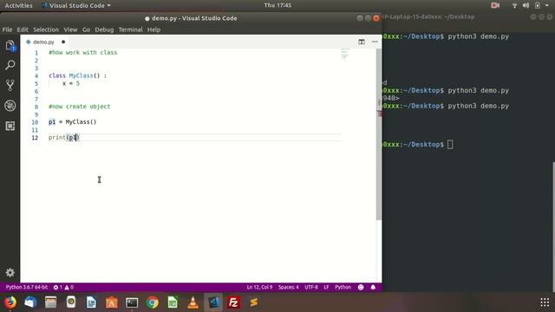Launch Google Chrome from the dock

153,302
